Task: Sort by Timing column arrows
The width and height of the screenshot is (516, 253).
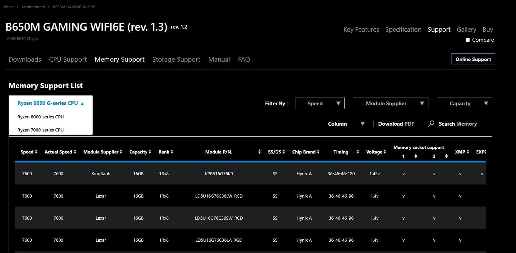Action: click(358, 152)
